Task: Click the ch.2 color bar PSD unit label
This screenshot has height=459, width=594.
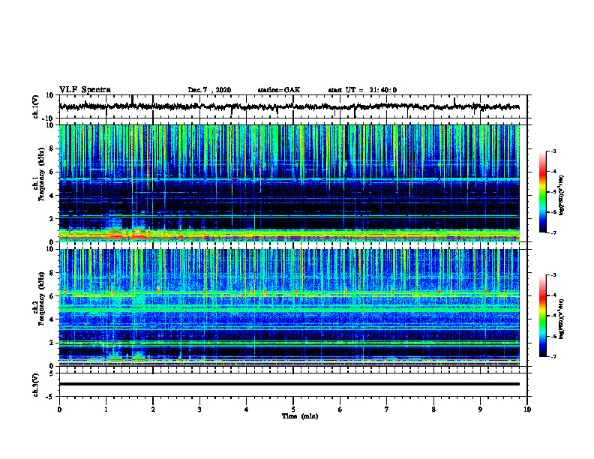Action: [x=561, y=319]
